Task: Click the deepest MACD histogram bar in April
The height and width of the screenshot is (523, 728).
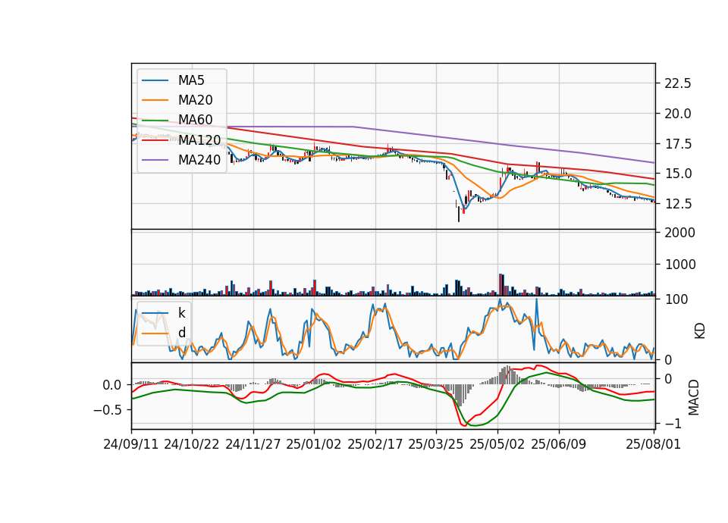Action: [x=460, y=396]
